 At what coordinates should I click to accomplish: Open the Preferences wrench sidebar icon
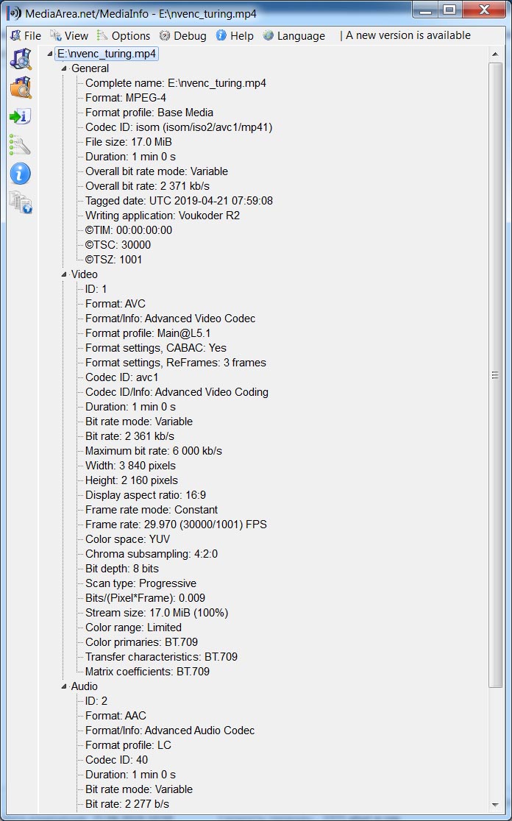[21, 144]
